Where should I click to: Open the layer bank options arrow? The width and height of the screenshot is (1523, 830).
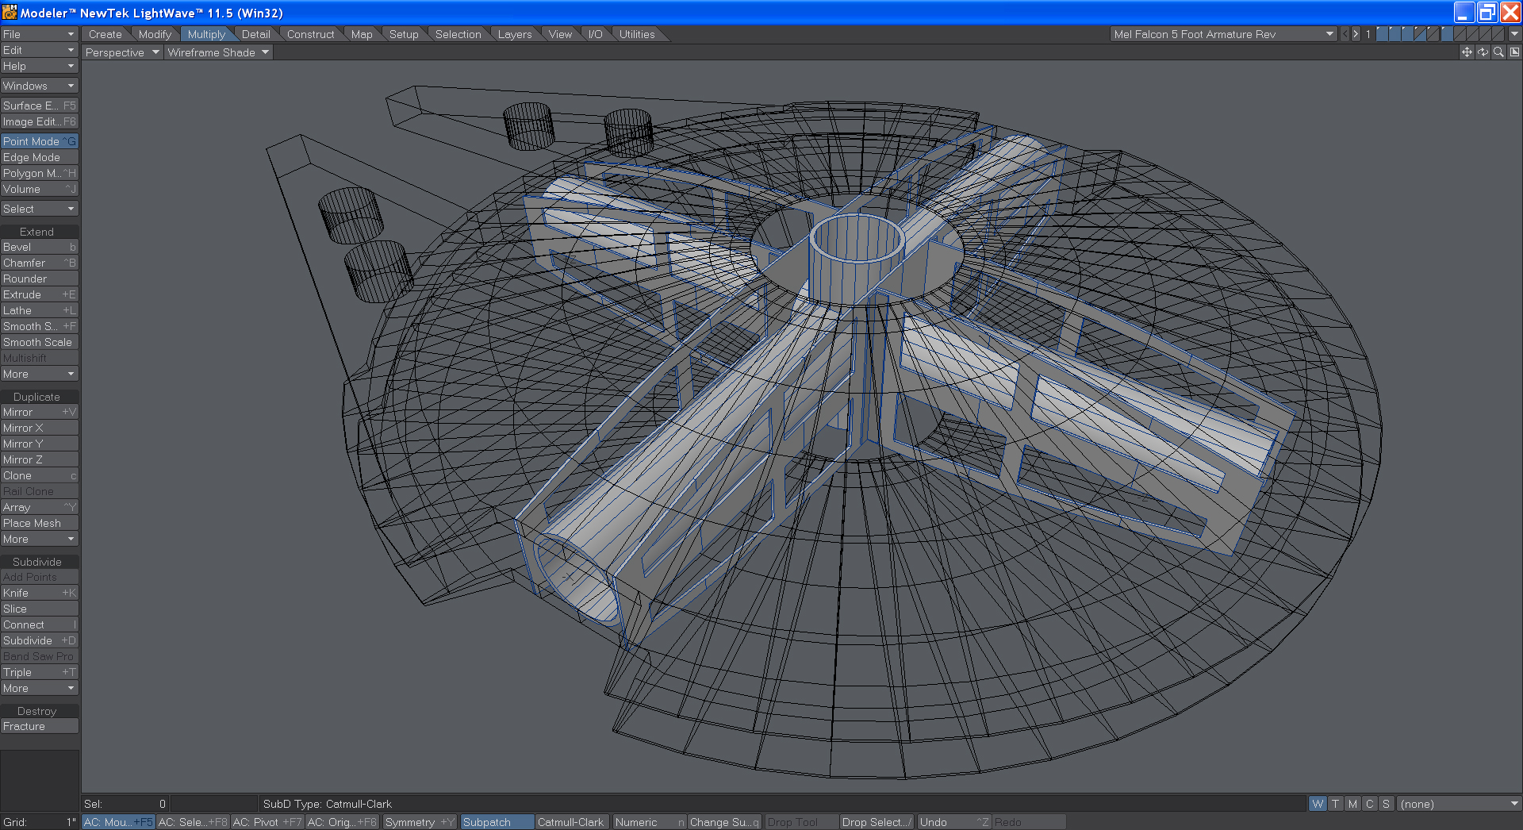coord(1514,34)
